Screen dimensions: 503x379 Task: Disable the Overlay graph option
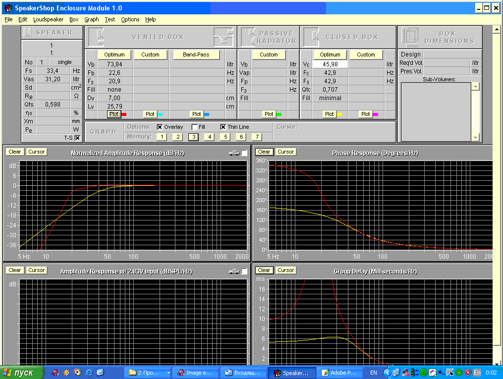pyautogui.click(x=160, y=127)
